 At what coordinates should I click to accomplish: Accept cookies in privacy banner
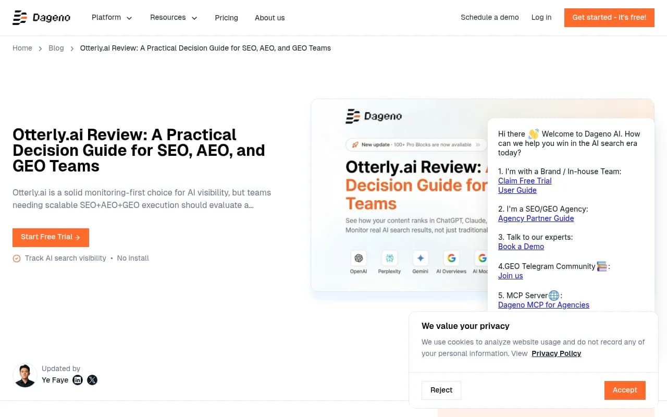click(625, 390)
